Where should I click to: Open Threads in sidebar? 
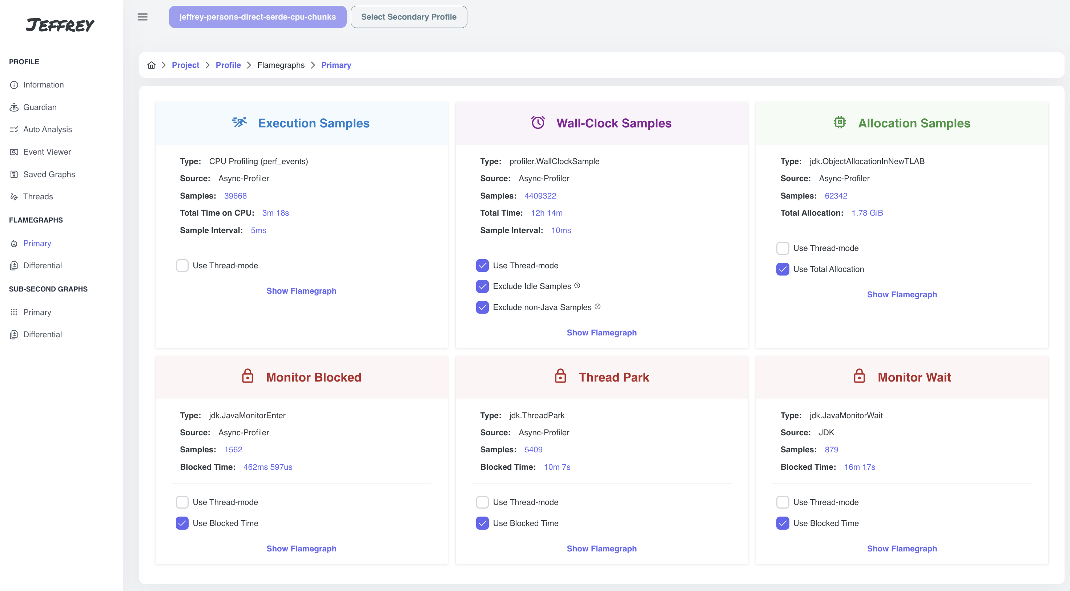(x=38, y=197)
